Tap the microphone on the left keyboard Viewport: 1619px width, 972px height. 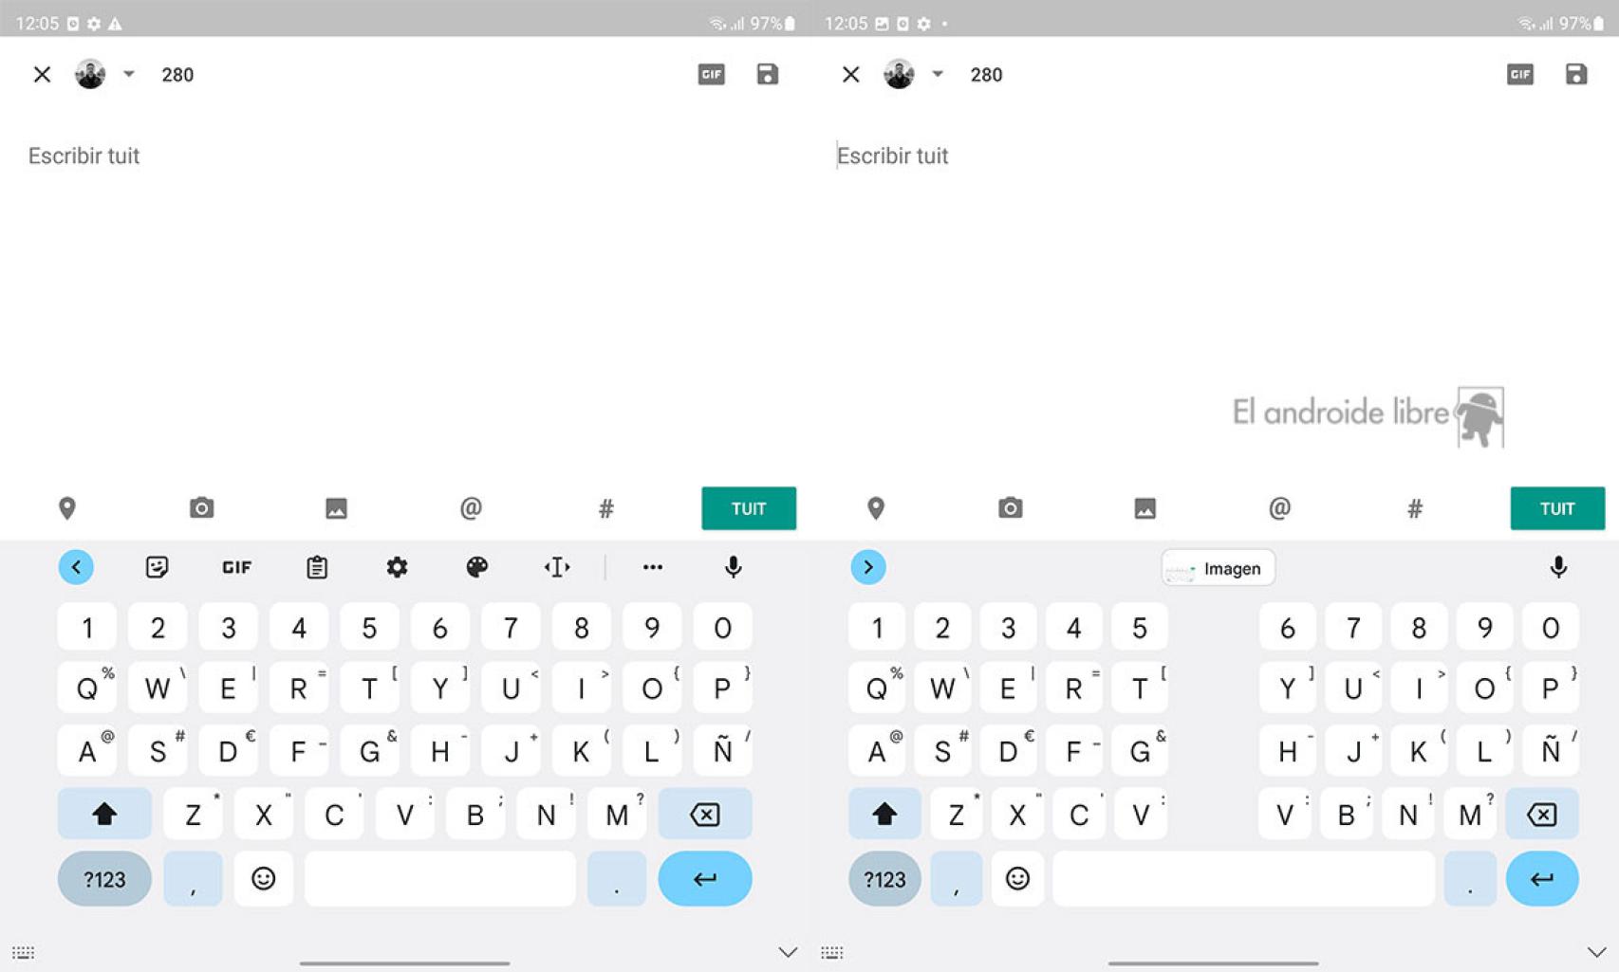(x=733, y=567)
